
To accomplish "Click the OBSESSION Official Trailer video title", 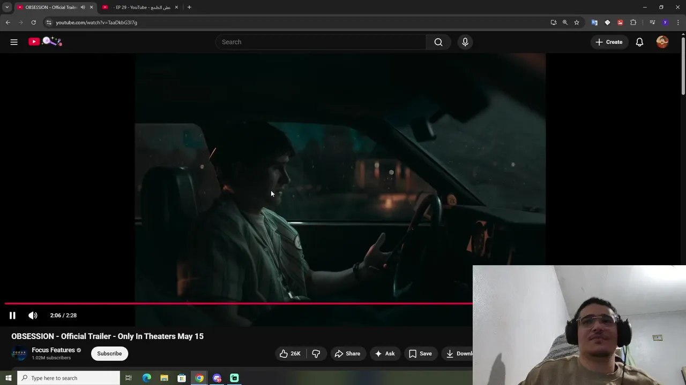I will [107, 336].
